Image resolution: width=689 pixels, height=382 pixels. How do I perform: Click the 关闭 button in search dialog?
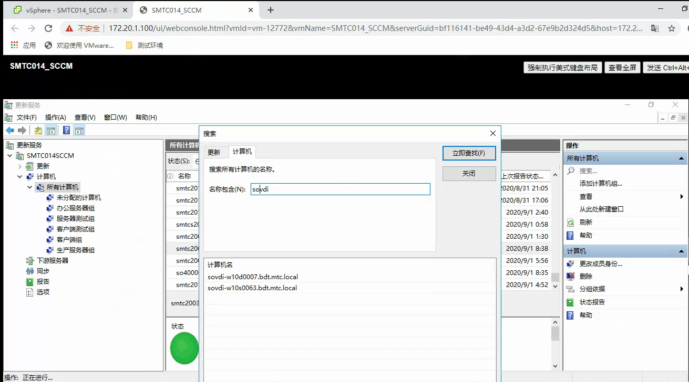pos(469,173)
